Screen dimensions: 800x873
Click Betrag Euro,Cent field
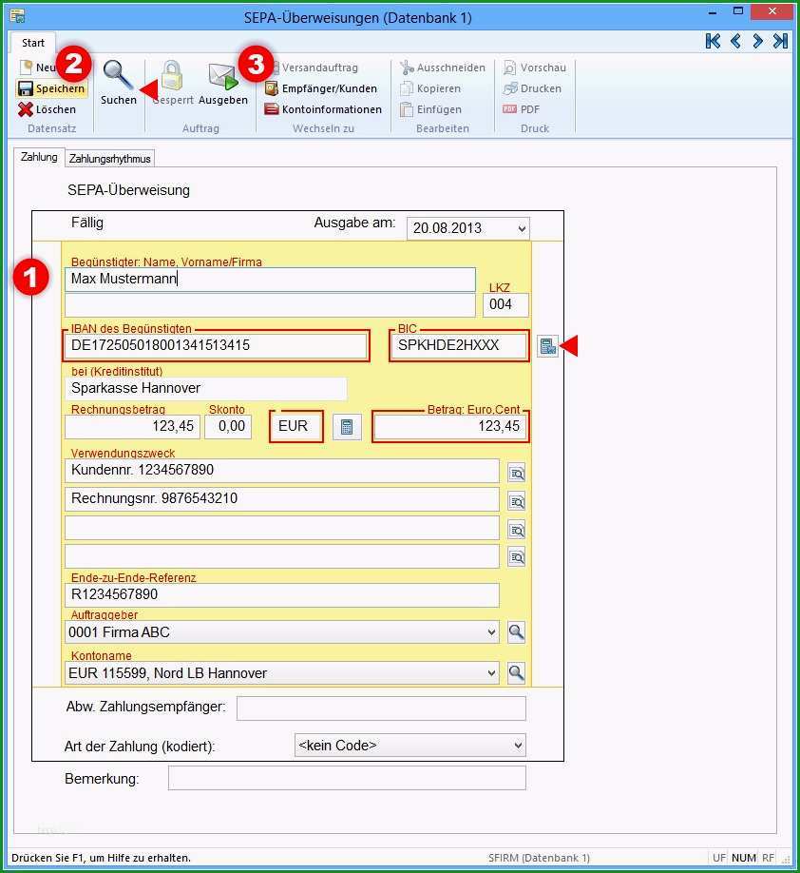(x=450, y=426)
